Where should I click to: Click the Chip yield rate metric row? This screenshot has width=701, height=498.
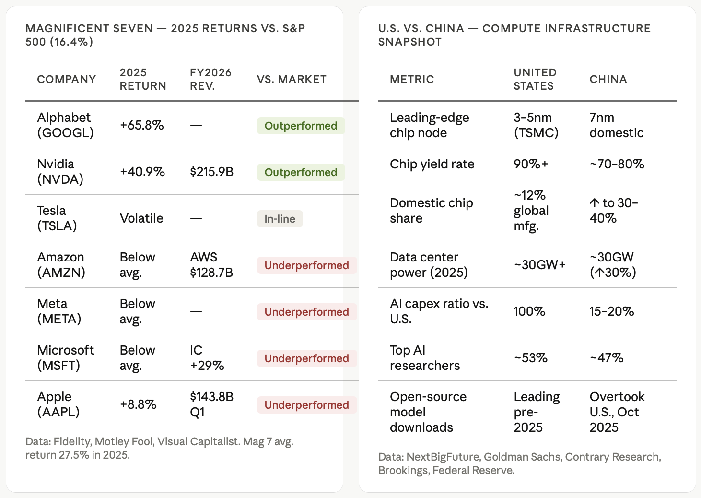coord(432,164)
